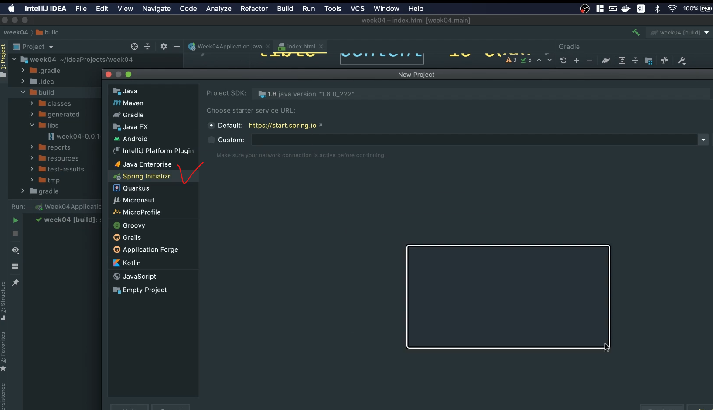Toggle Gradle offline mode icon
The height and width of the screenshot is (410, 713).
(x=665, y=61)
